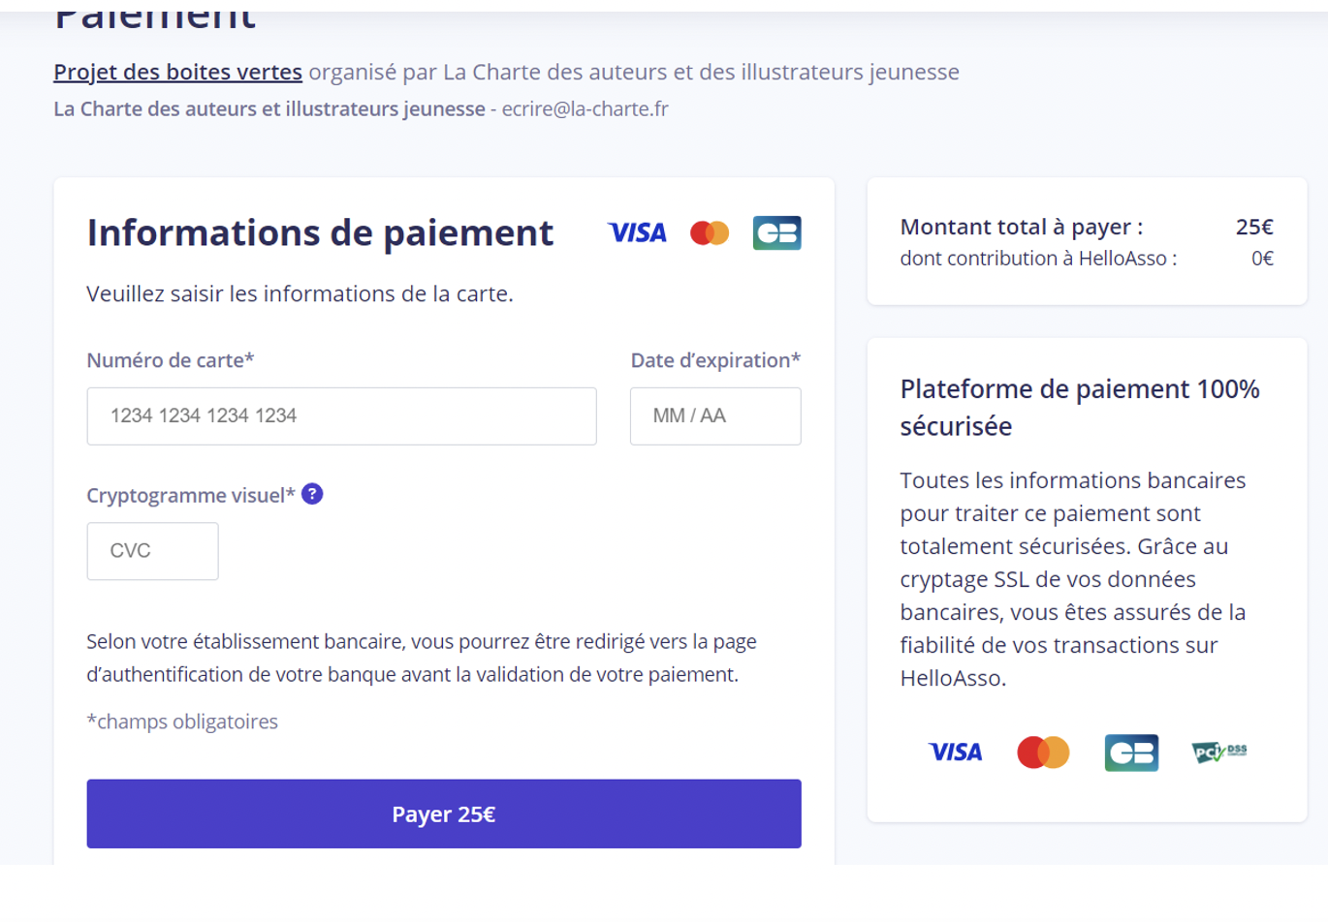Click the Cryptogramme visuel help question-mark icon
Screen dimensions: 1328x922
[x=312, y=494]
